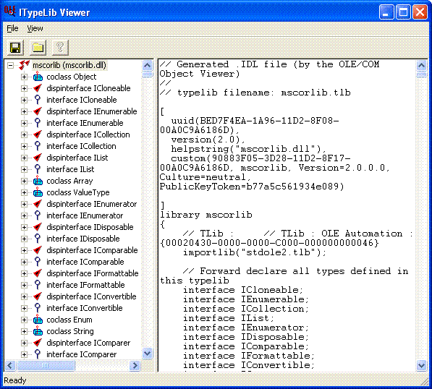Click the dispinterface IEnumerator icon
The image size is (432, 389).
(x=38, y=204)
